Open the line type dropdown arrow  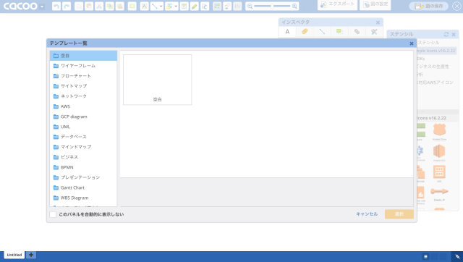coord(161,7)
